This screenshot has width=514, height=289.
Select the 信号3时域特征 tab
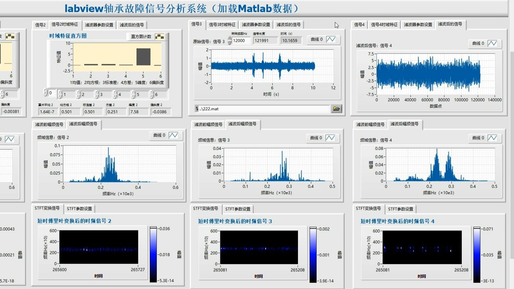pos(222,25)
